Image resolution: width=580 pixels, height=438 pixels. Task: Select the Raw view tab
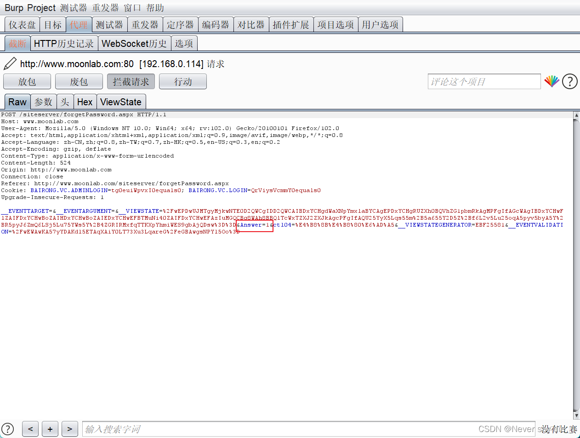[x=17, y=102]
